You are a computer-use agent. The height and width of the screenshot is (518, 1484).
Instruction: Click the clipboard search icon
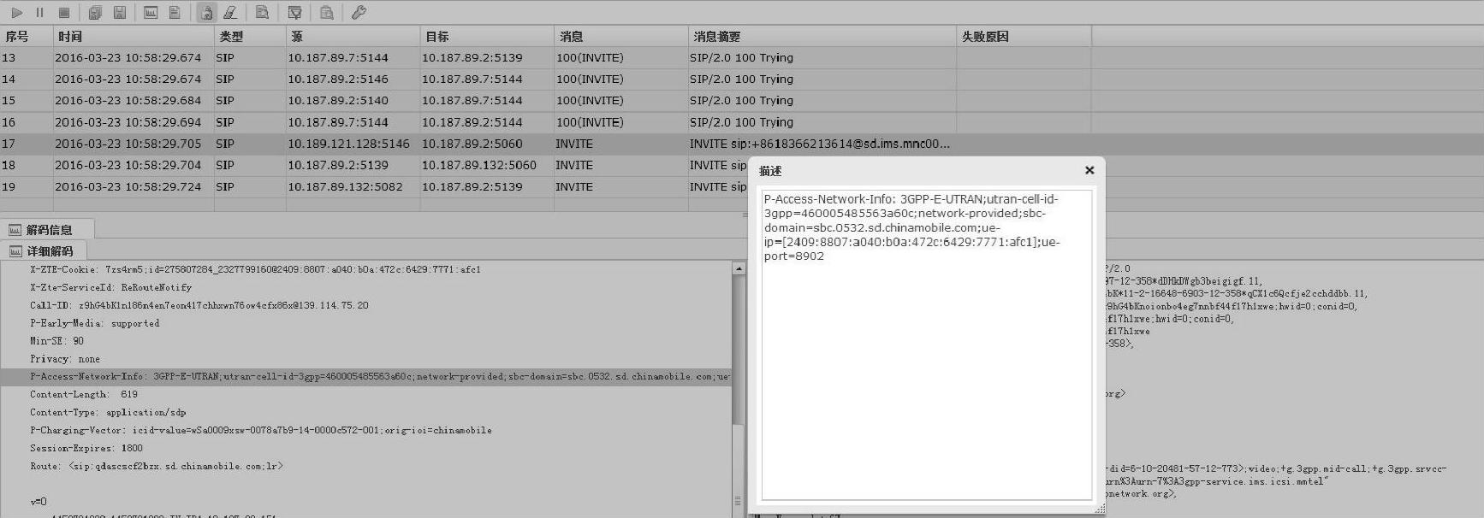pos(327,13)
